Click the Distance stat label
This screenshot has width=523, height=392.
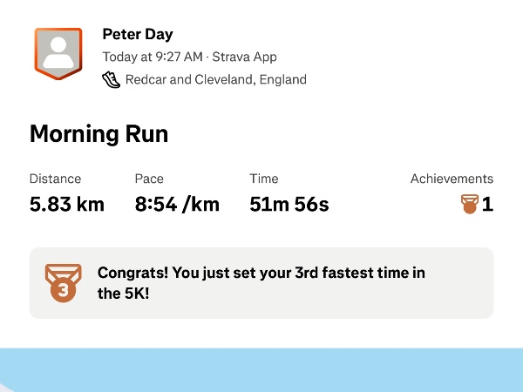(55, 179)
